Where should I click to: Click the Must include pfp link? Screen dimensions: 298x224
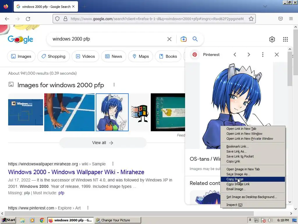click(61, 193)
